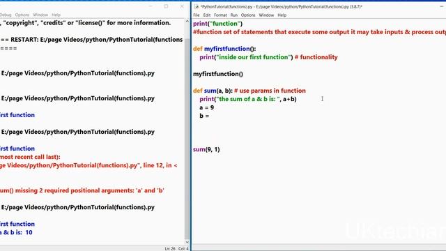Image resolution: width=446 pixels, height=251 pixels.
Task: Click the Python file icon in editor title bar
Action: point(197,6)
